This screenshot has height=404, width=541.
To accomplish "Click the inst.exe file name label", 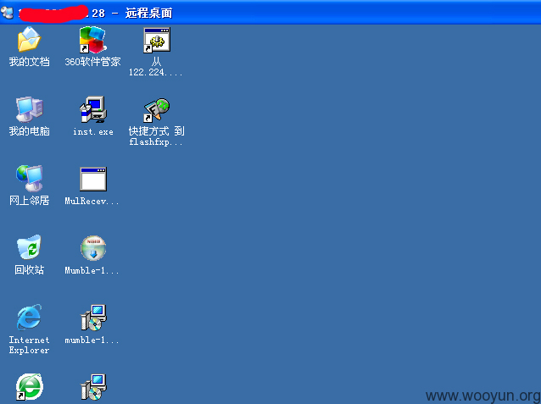I will (x=93, y=131).
